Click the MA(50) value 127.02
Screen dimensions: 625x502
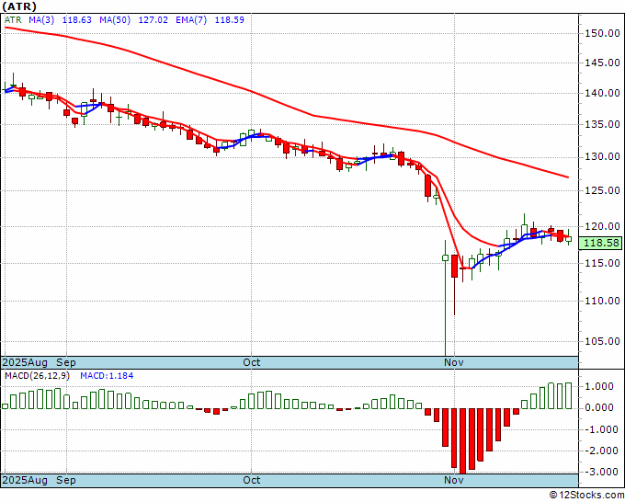(153, 20)
